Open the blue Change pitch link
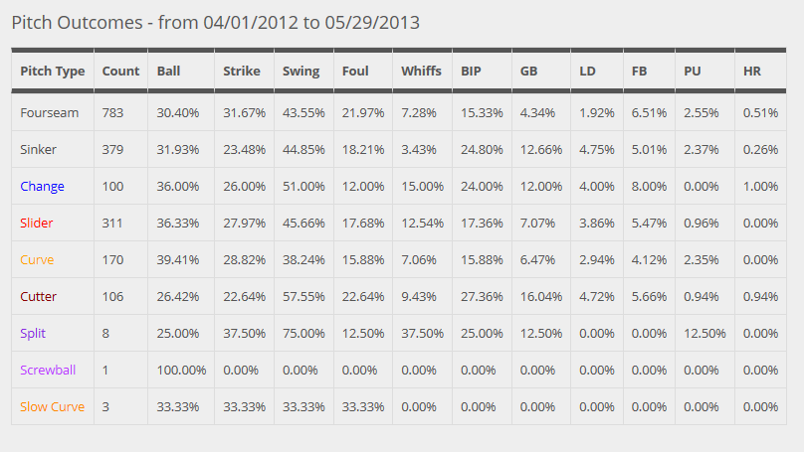 click(42, 187)
